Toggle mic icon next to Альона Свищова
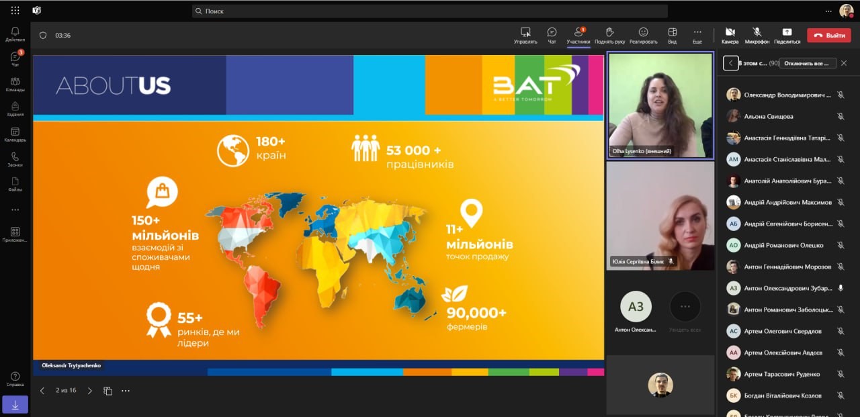This screenshot has height=417, width=860. 840,116
